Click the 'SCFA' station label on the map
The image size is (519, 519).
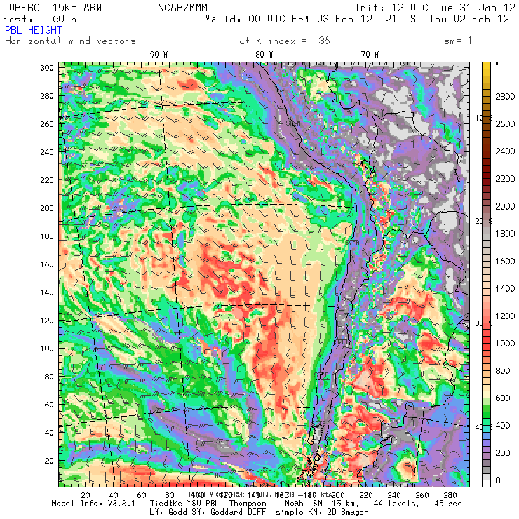pos(352,243)
